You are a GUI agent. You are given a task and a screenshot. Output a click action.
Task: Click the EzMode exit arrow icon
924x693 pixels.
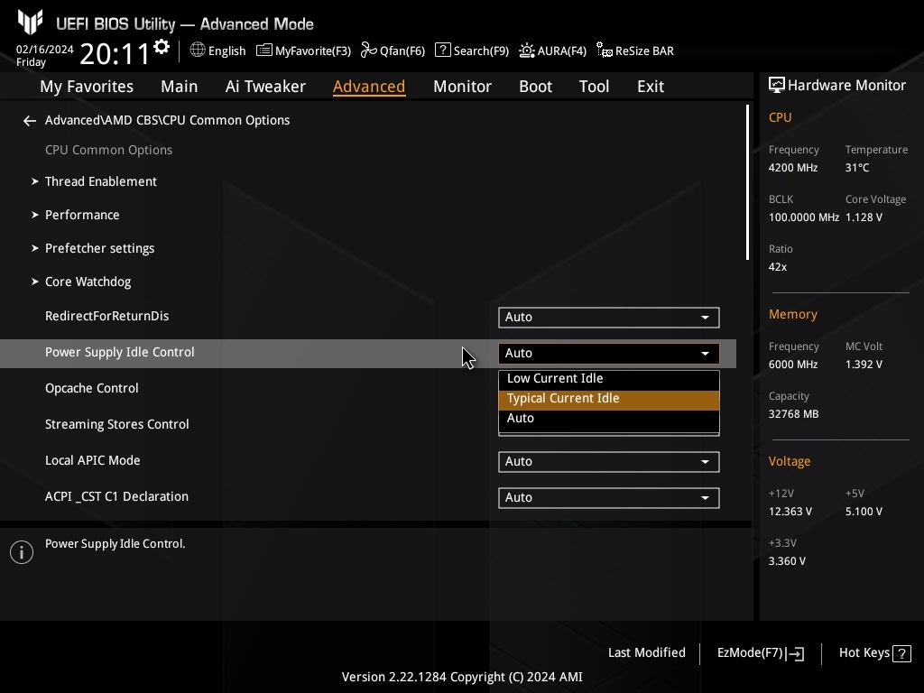[x=795, y=653]
